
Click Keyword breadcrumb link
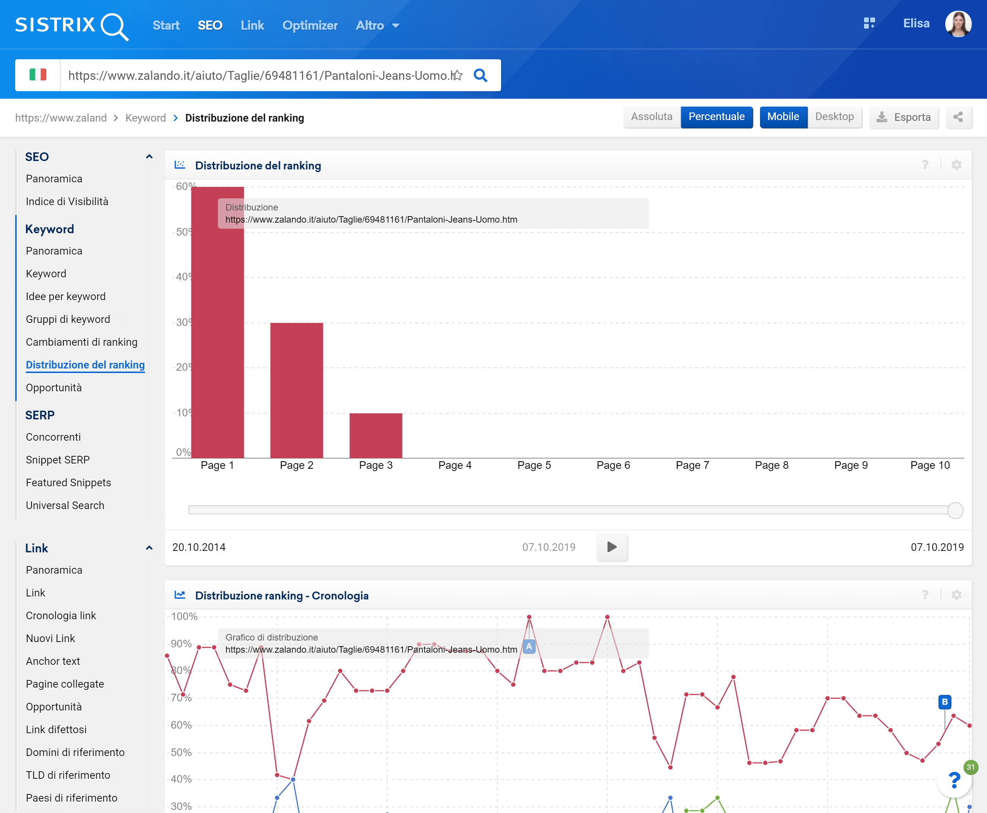point(145,118)
